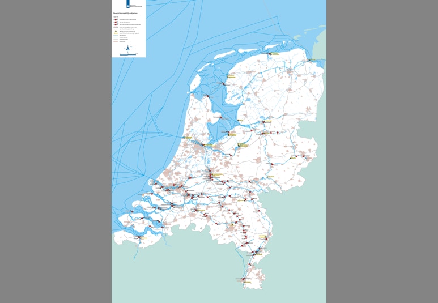Click the red marker on the Afsluitdijk

click(207, 97)
